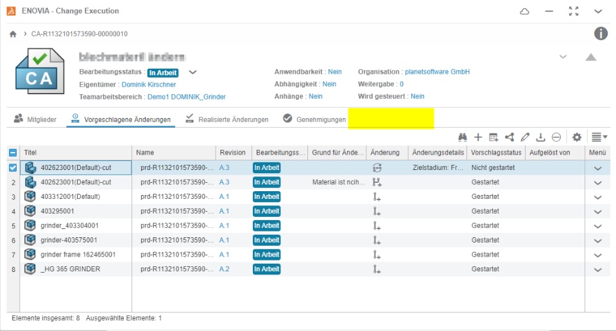Click the remove minus-circle icon
This screenshot has width=616, height=331.
tap(556, 137)
